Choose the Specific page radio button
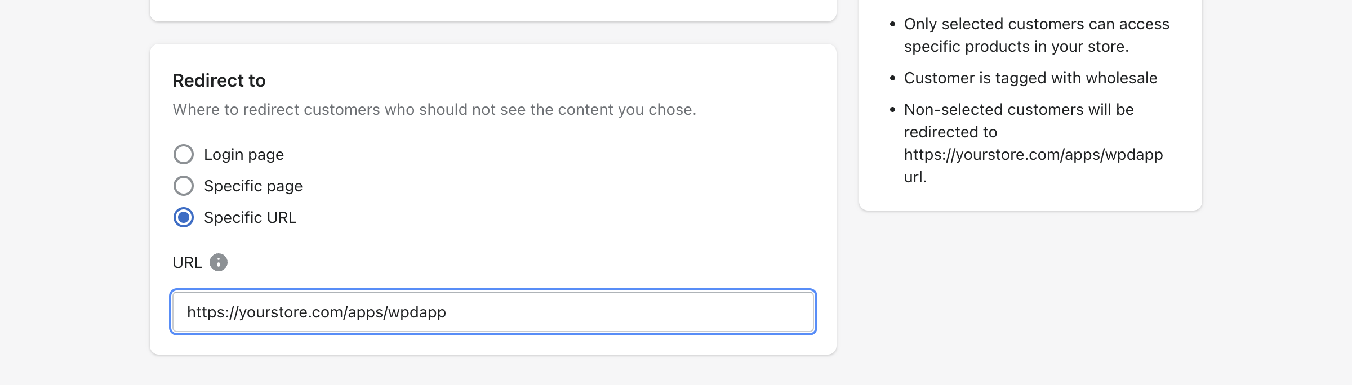1352x385 pixels. tap(184, 186)
